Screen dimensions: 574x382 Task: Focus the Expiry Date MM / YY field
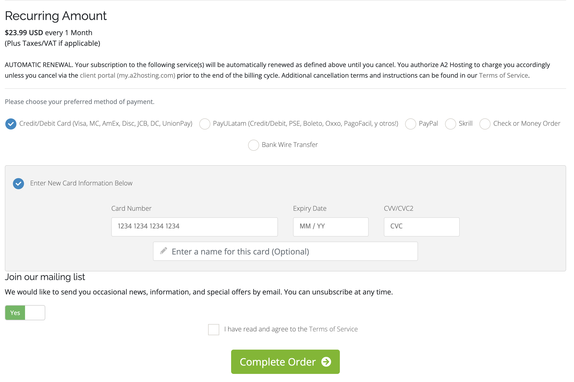point(330,227)
